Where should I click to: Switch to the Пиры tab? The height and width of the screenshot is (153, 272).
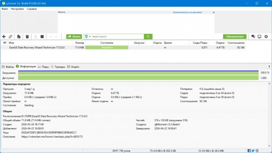tap(43, 67)
